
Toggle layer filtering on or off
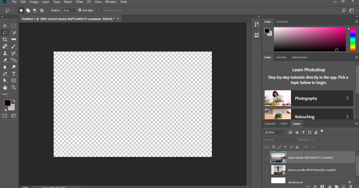click(322, 132)
